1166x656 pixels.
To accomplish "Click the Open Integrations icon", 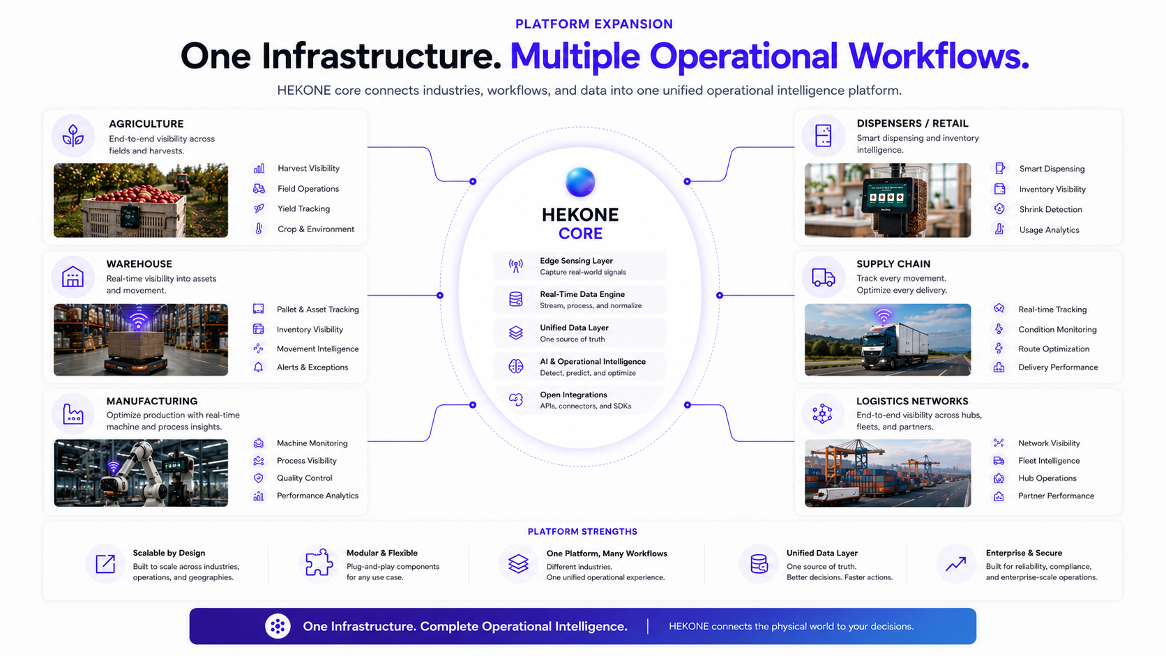I will [516, 399].
